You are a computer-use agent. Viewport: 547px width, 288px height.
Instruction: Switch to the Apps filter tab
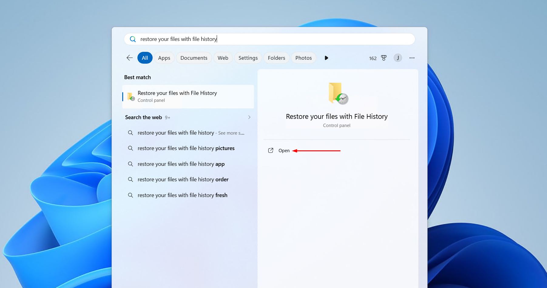[x=164, y=58]
